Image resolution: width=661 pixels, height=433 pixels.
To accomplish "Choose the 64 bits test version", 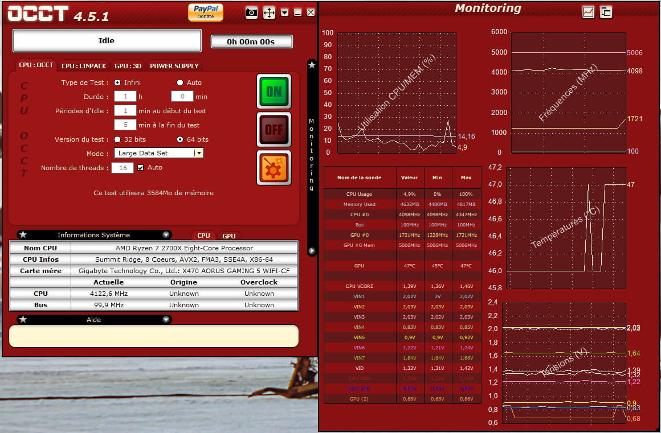I will coord(180,139).
